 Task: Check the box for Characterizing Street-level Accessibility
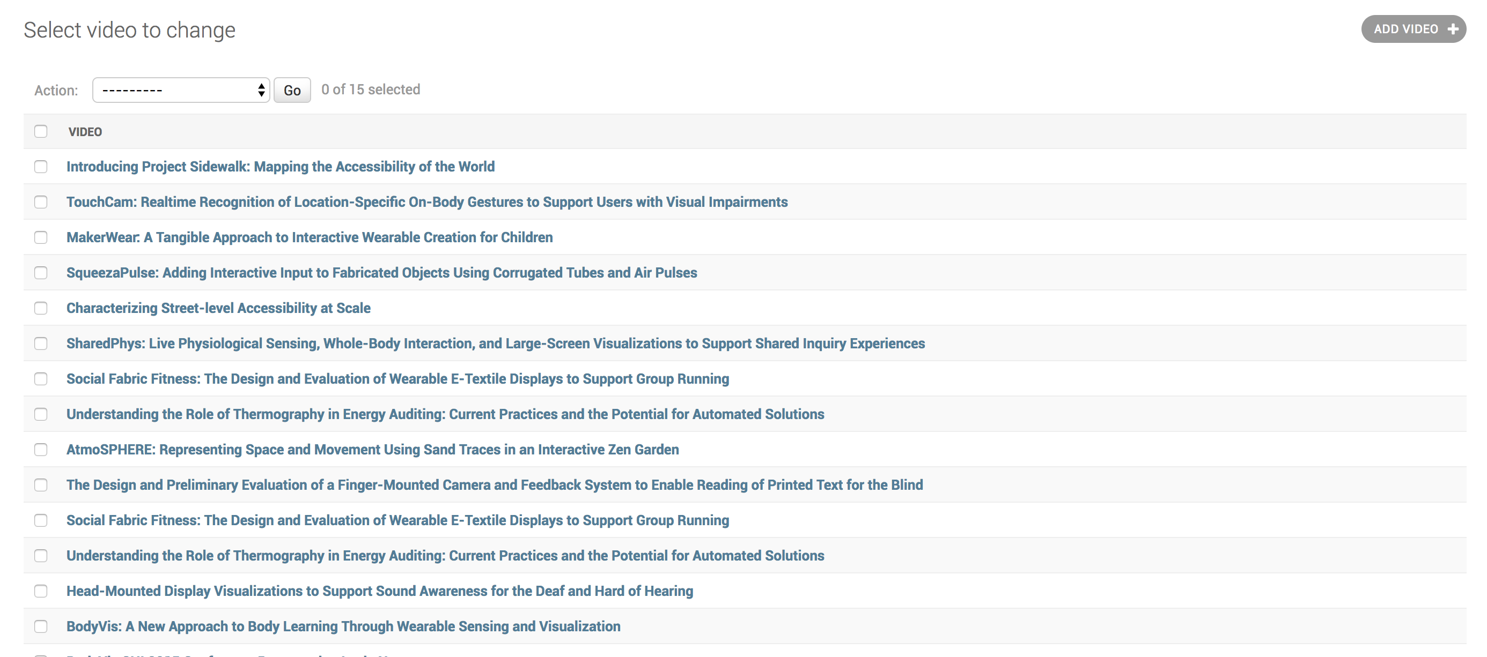pyautogui.click(x=40, y=308)
